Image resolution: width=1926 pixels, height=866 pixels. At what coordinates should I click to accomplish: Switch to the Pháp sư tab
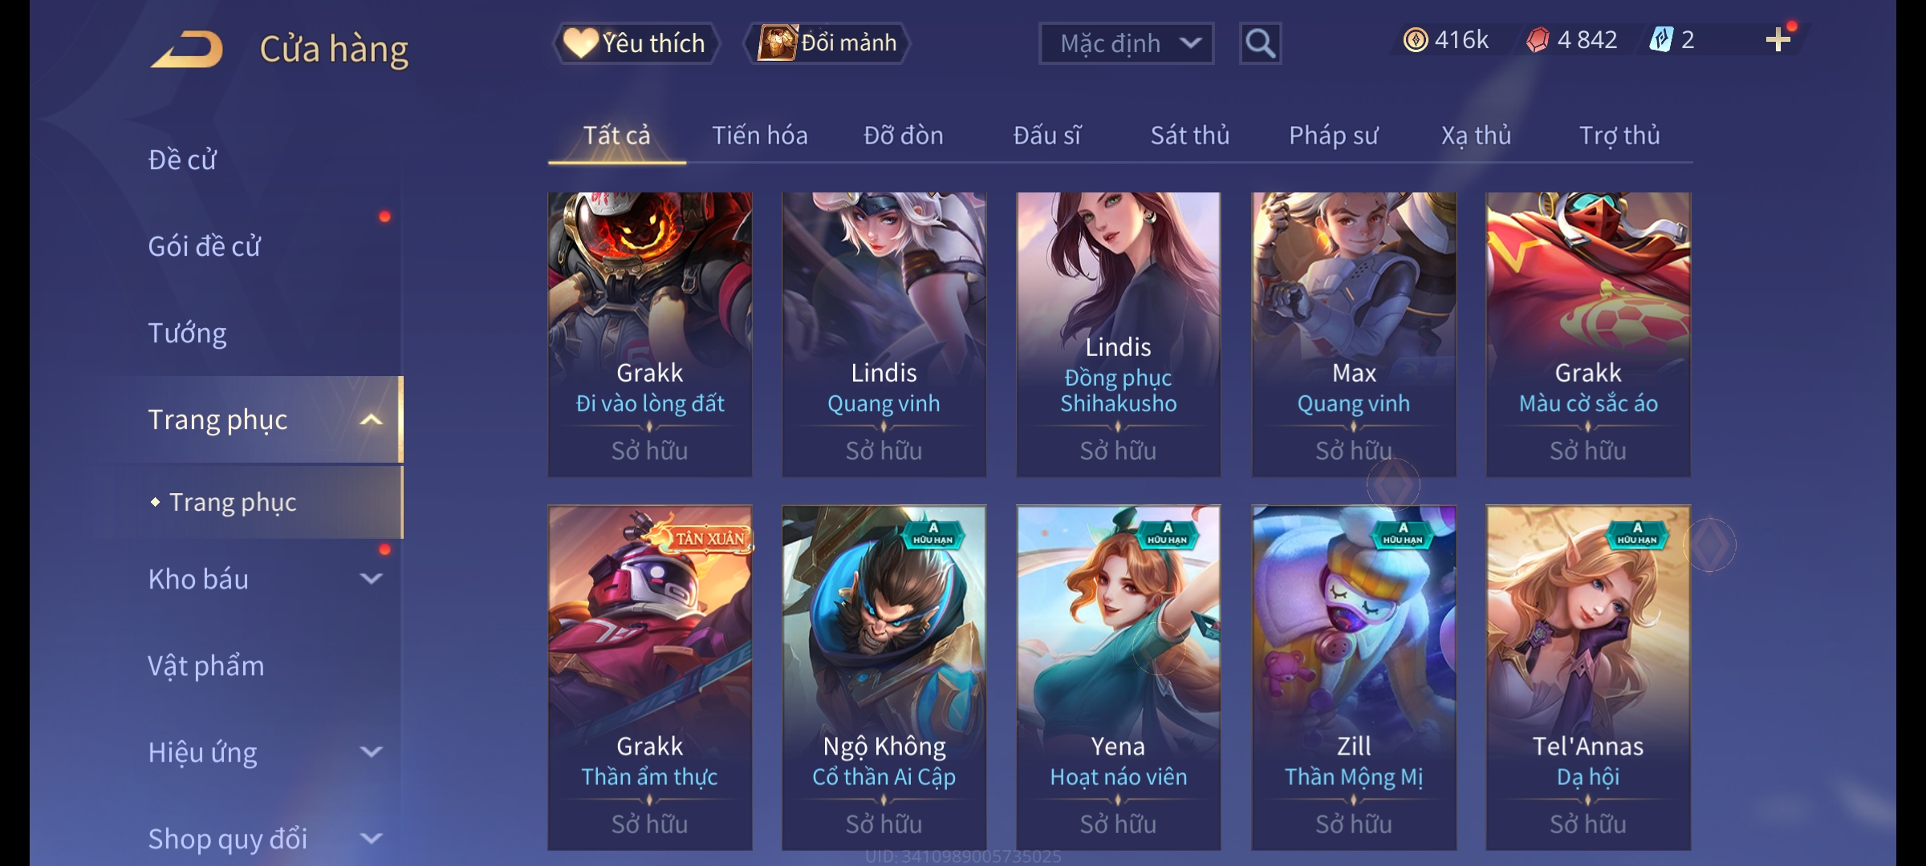1333,136
